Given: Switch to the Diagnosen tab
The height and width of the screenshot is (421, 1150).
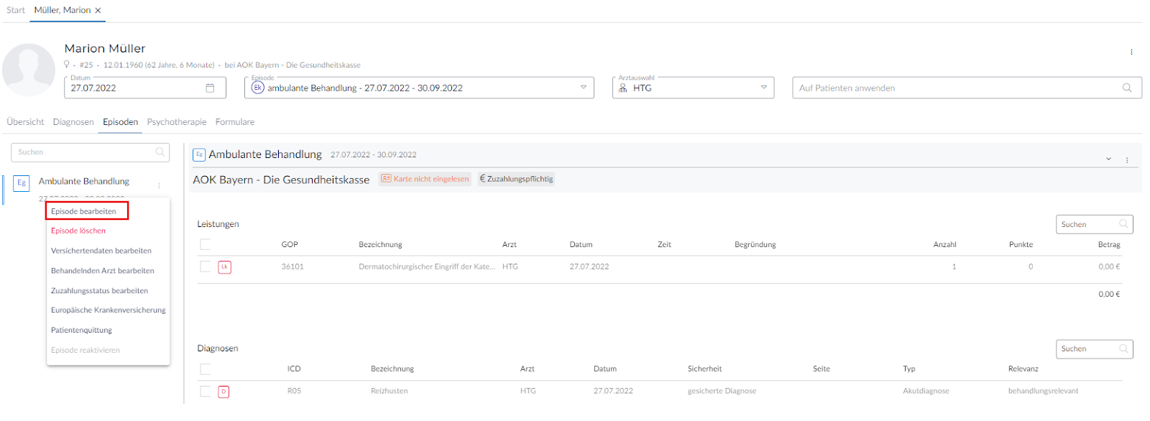Looking at the screenshot, I should click(x=73, y=122).
